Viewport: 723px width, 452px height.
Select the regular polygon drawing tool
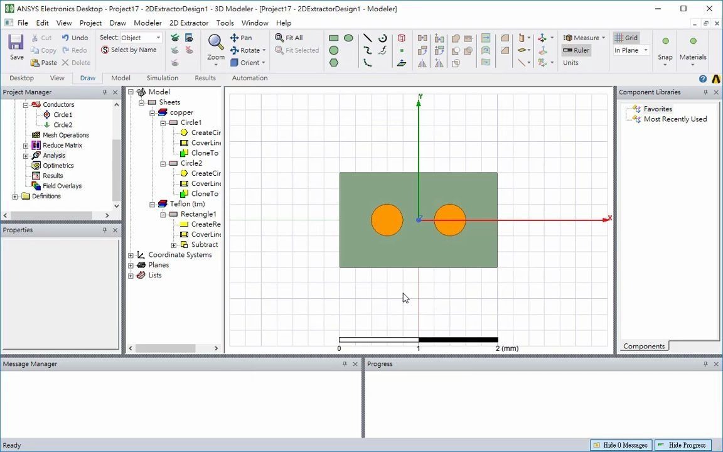tap(335, 63)
